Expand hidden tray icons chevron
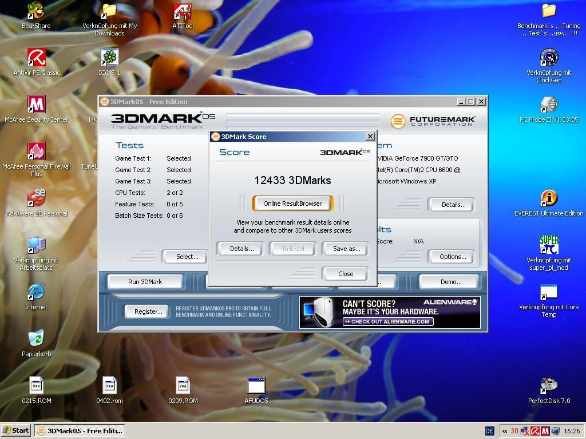 pos(505,431)
